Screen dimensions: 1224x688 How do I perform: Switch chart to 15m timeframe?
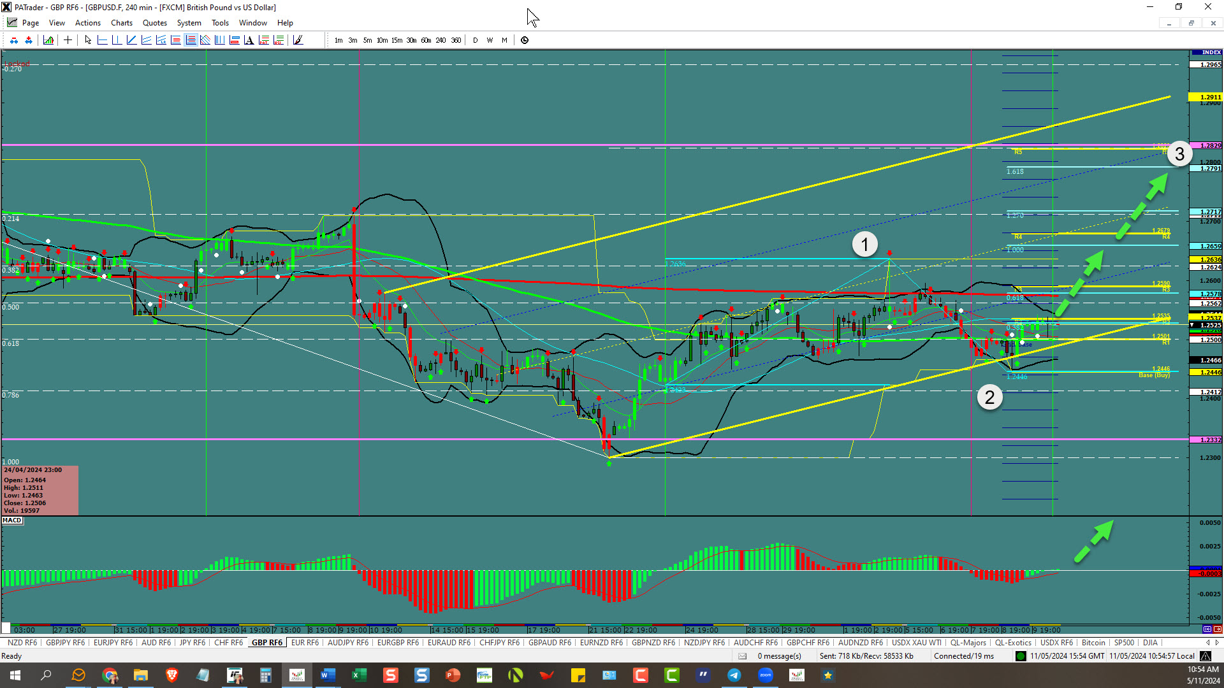[x=397, y=40]
